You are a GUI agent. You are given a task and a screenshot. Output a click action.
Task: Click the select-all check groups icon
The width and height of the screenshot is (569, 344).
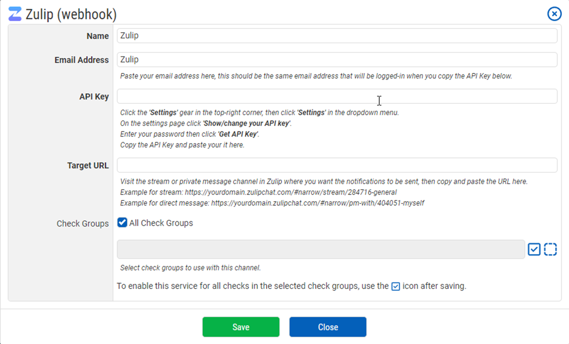click(x=534, y=249)
